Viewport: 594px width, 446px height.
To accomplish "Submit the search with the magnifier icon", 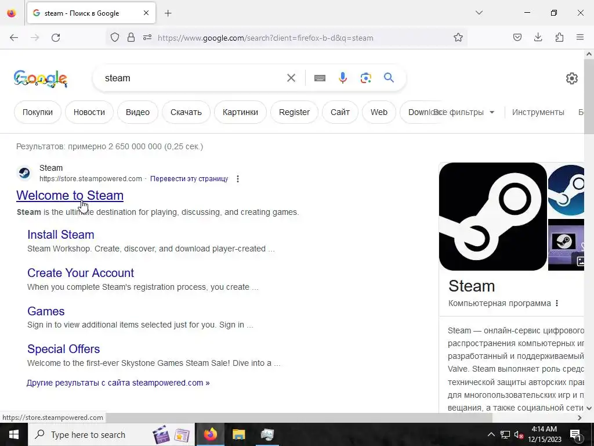I will point(389,78).
